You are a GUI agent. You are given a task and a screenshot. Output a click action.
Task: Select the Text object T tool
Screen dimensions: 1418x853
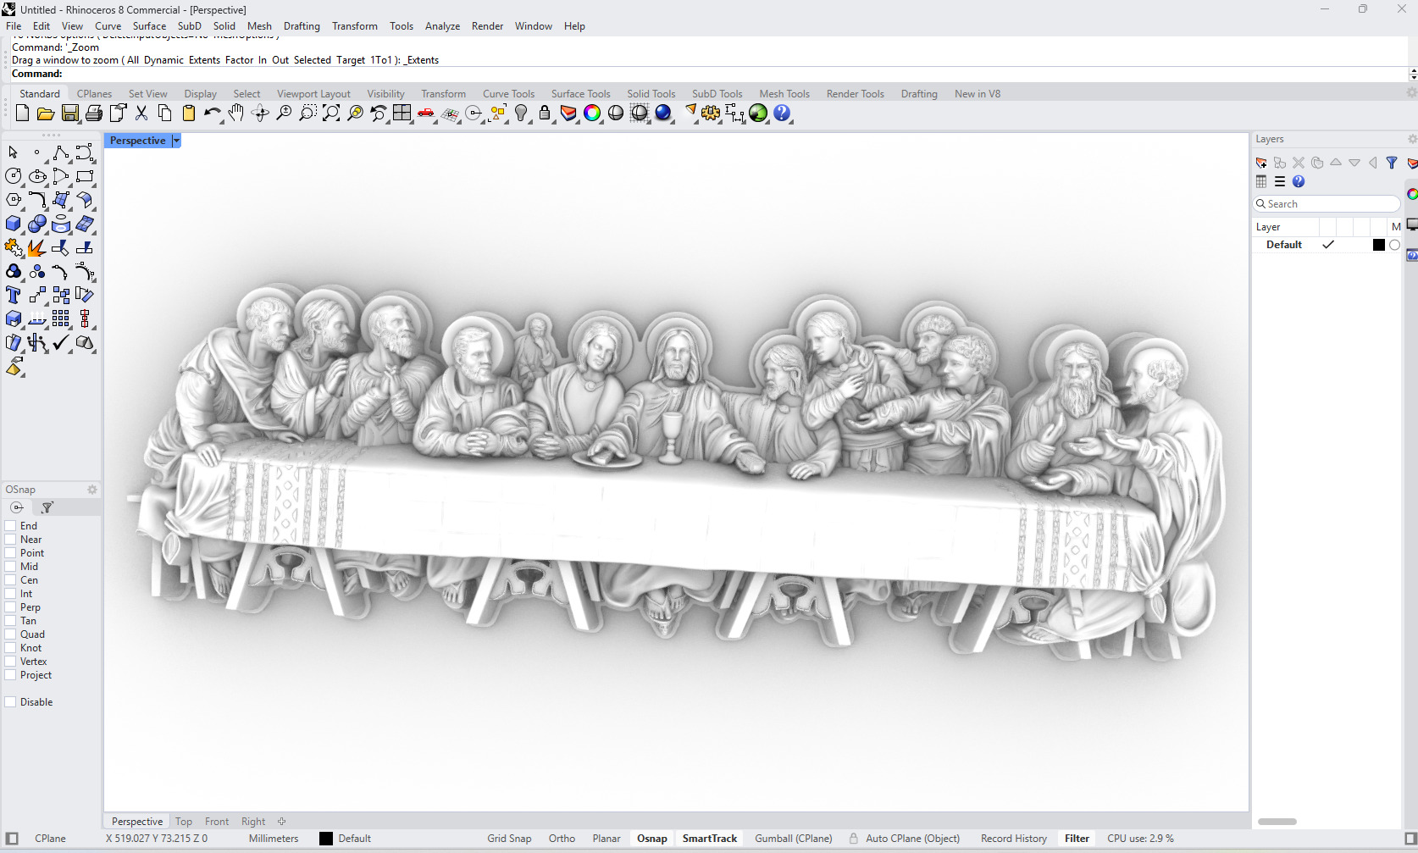tap(14, 295)
